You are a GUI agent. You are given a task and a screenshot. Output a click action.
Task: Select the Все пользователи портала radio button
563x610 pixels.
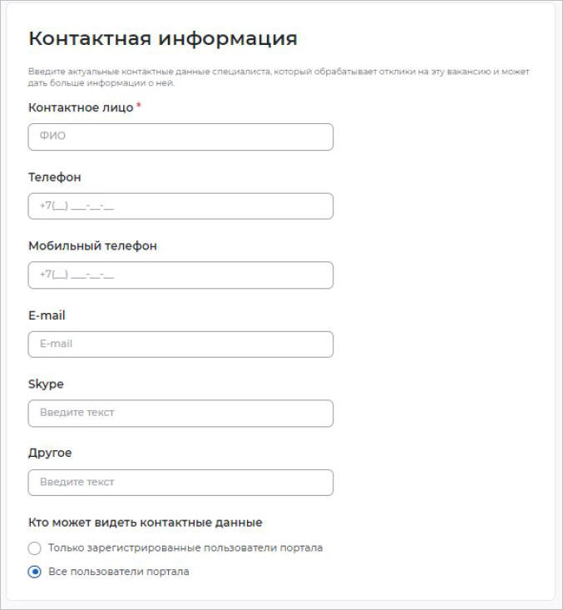pyautogui.click(x=35, y=573)
